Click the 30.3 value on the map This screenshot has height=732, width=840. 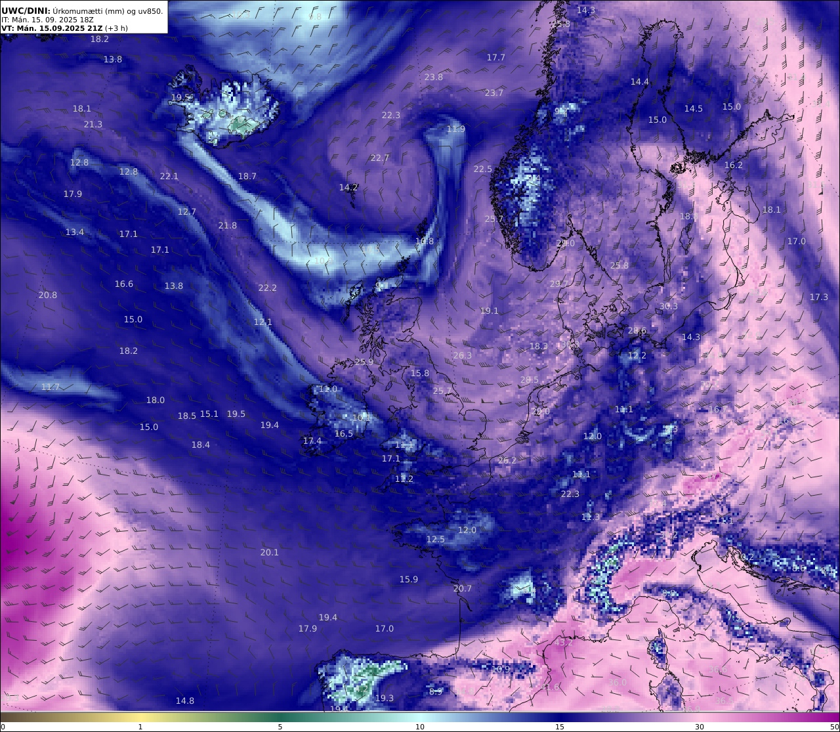click(669, 306)
